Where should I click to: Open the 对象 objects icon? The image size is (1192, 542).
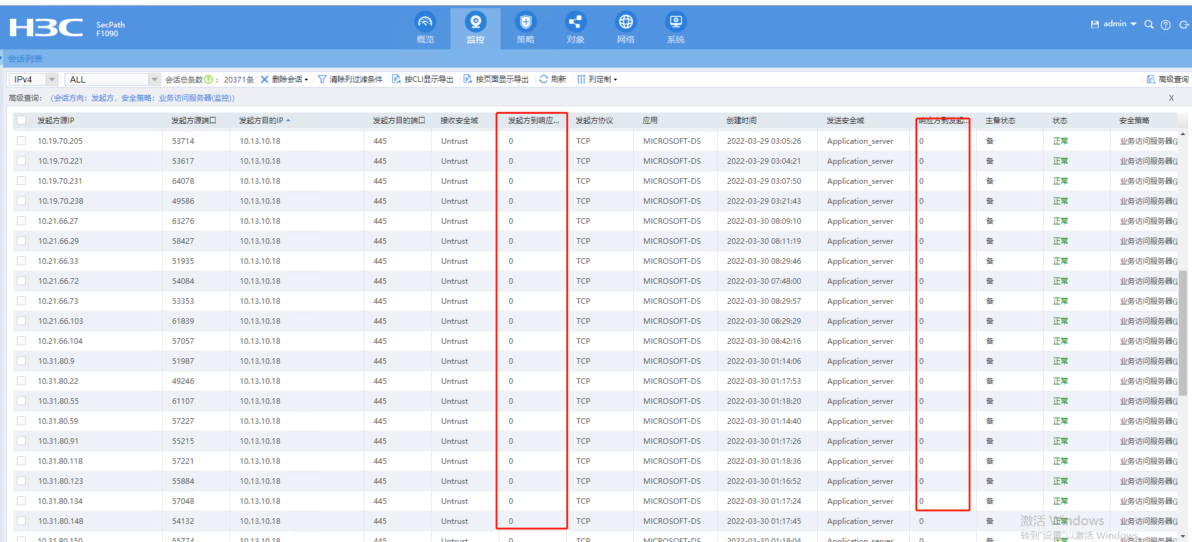(575, 23)
